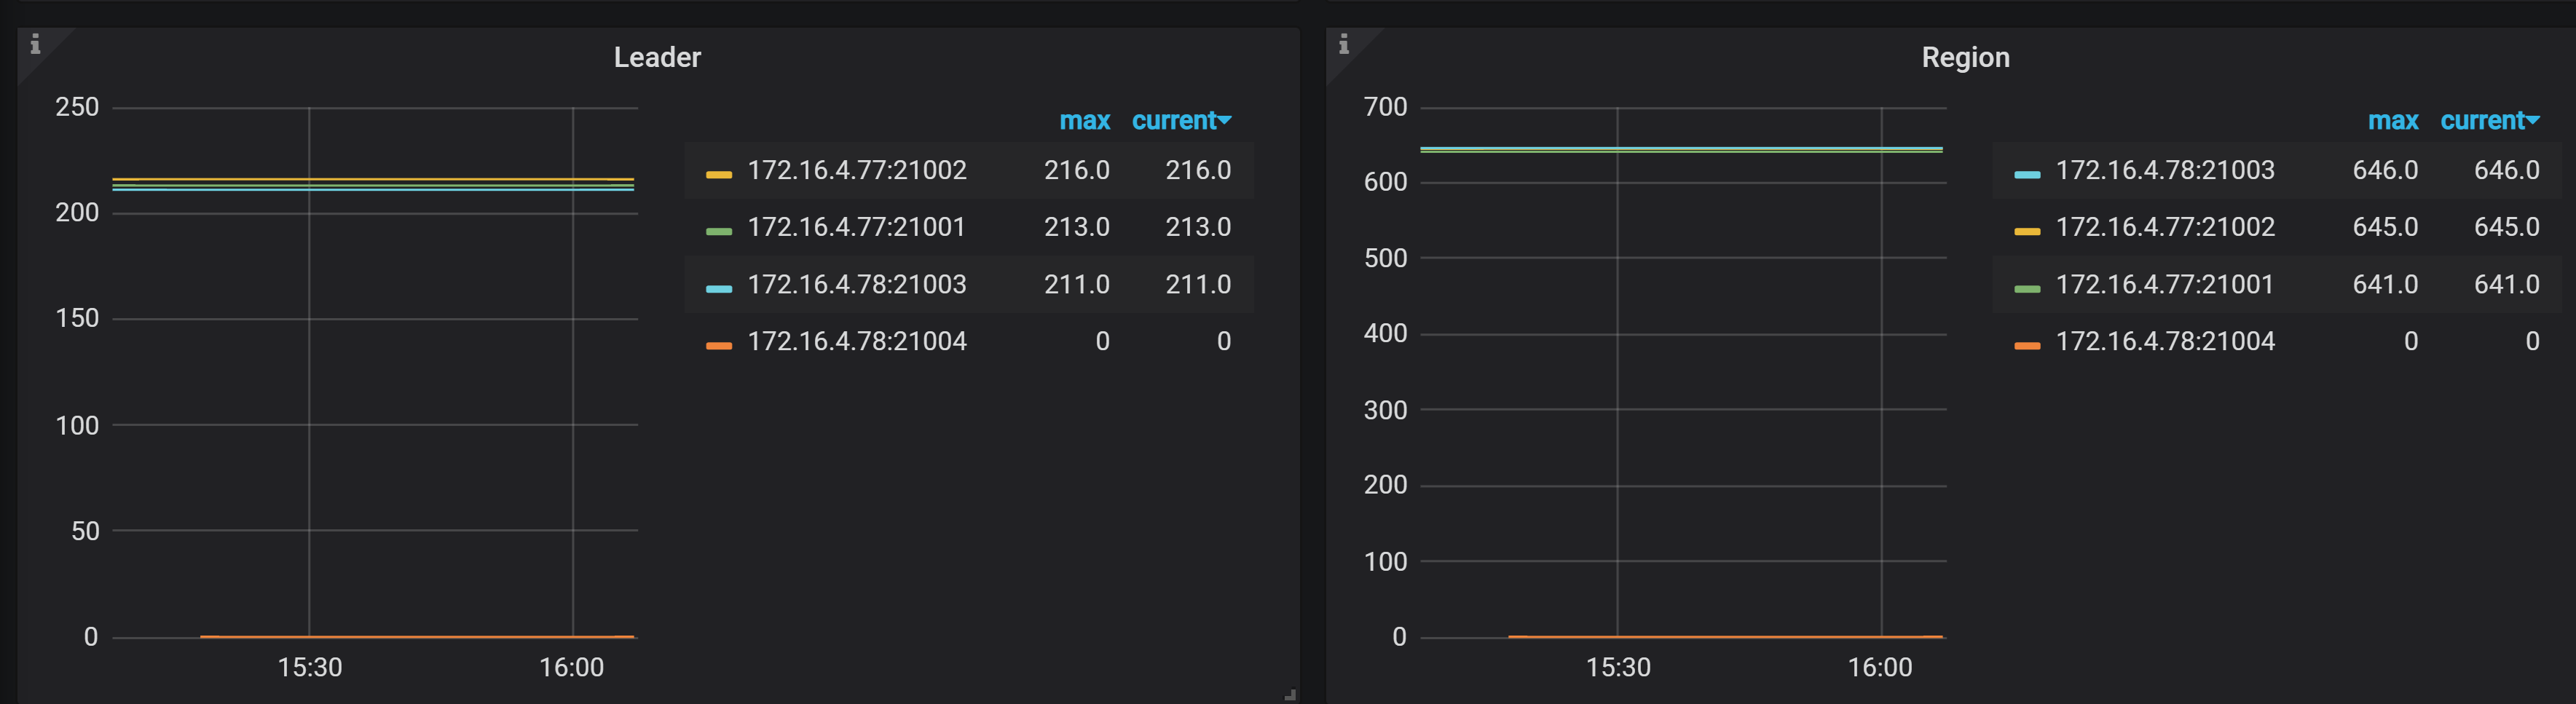Screen dimensions: 2576x704
Task: Toggle visibility of 172.16.4.77:21002 series in Region legend
Action: [2164, 227]
